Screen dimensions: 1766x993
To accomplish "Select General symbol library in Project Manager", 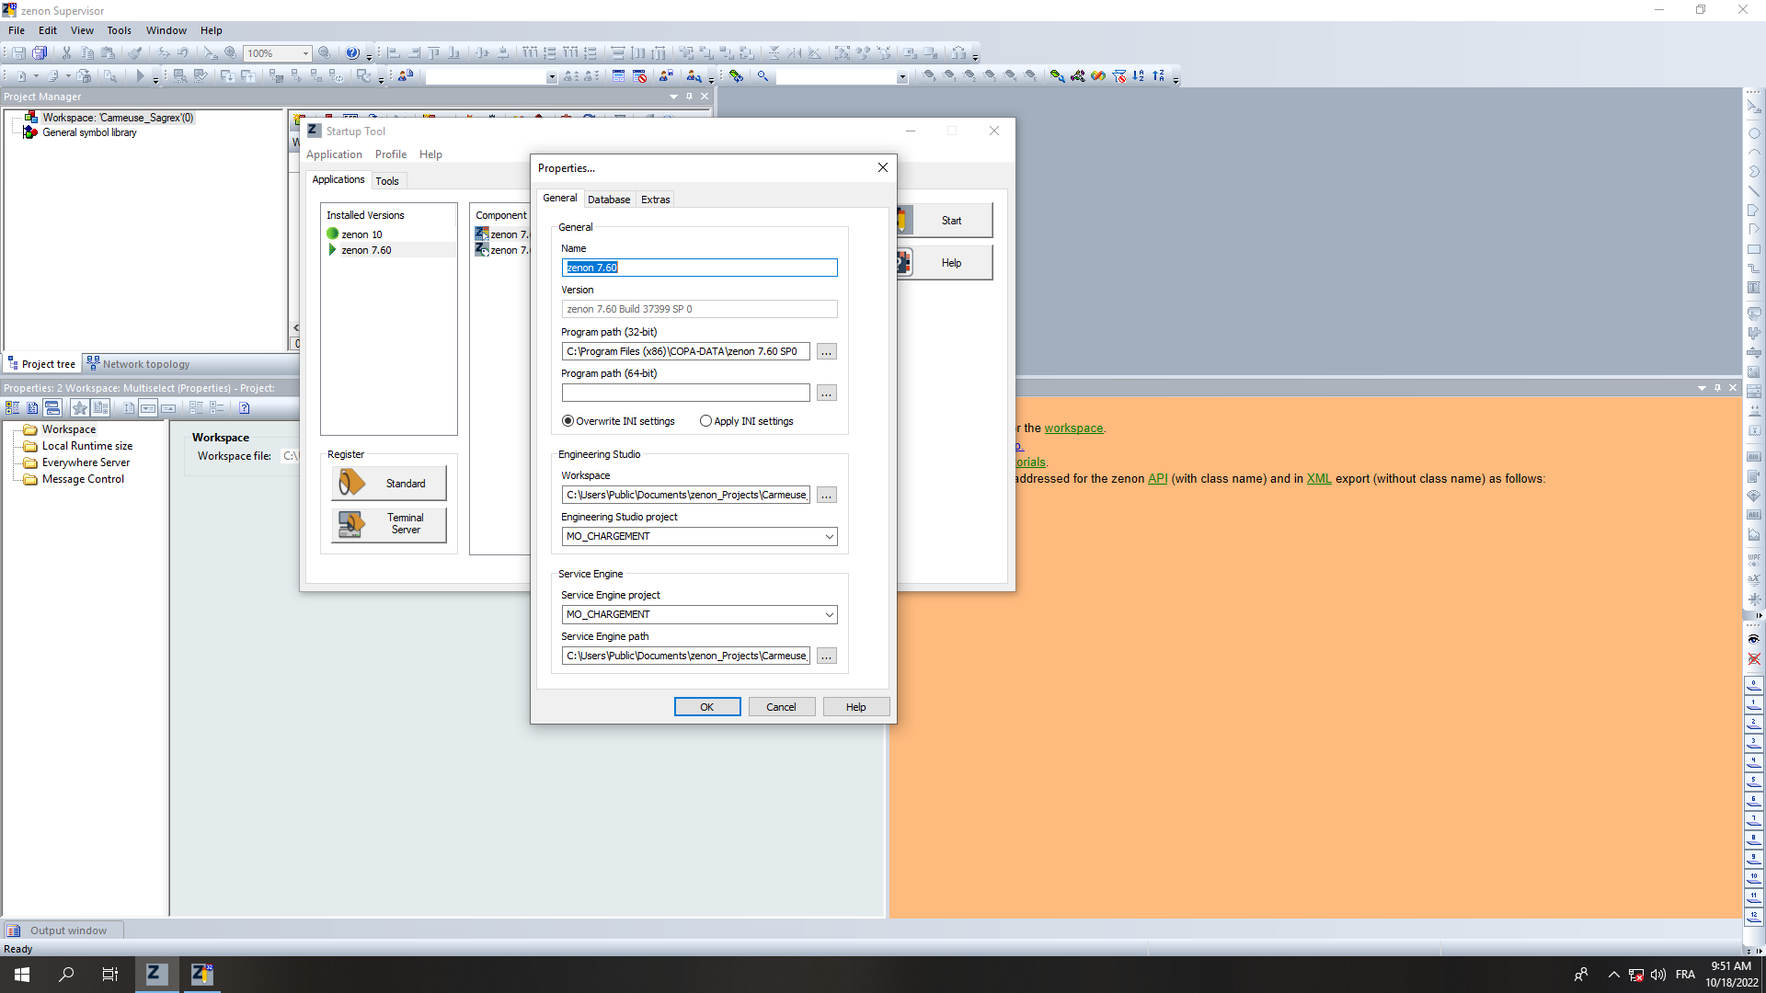I will 89,132.
